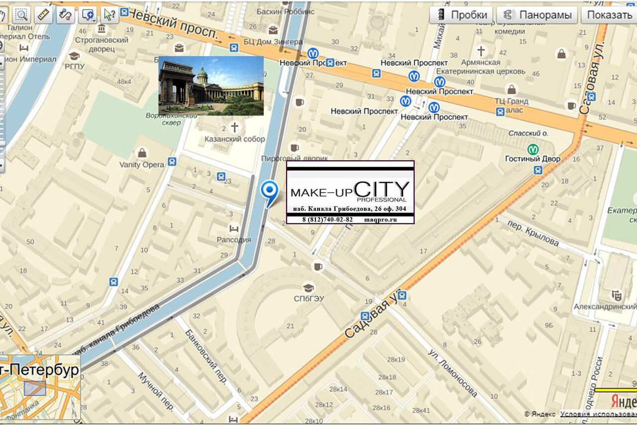Select the transit stop icon below Гостиный Двор
This screenshot has height=425, width=637.
(538, 170)
